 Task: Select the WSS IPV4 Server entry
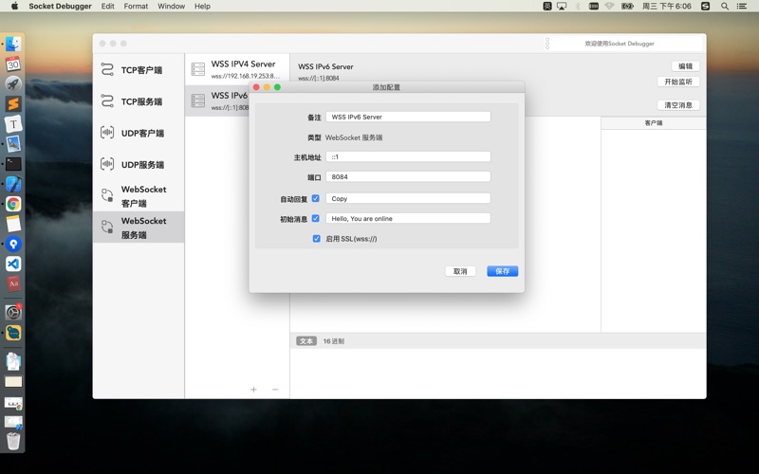coord(237,69)
